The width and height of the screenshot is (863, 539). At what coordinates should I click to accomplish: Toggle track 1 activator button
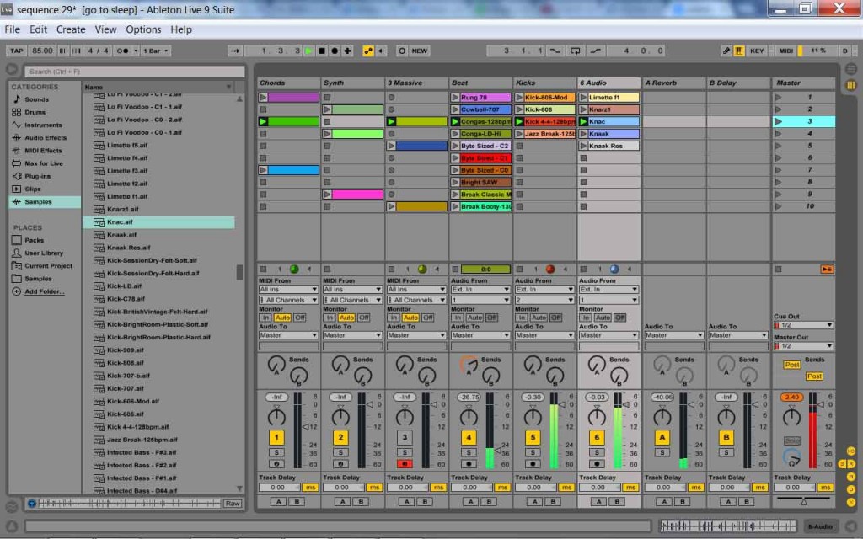[x=276, y=437]
